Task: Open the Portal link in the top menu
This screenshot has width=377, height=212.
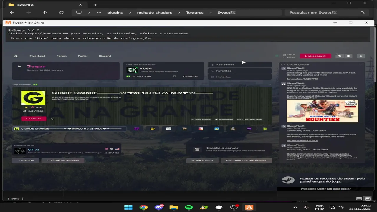Action: [x=83, y=56]
